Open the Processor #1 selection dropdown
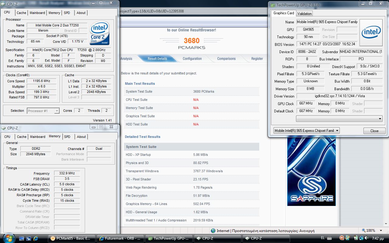The width and height of the screenshot is (389, 243). point(43,111)
